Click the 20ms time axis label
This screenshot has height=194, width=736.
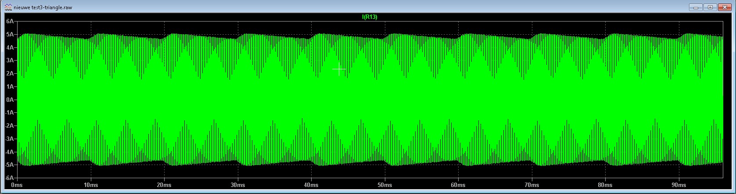pyautogui.click(x=164, y=186)
